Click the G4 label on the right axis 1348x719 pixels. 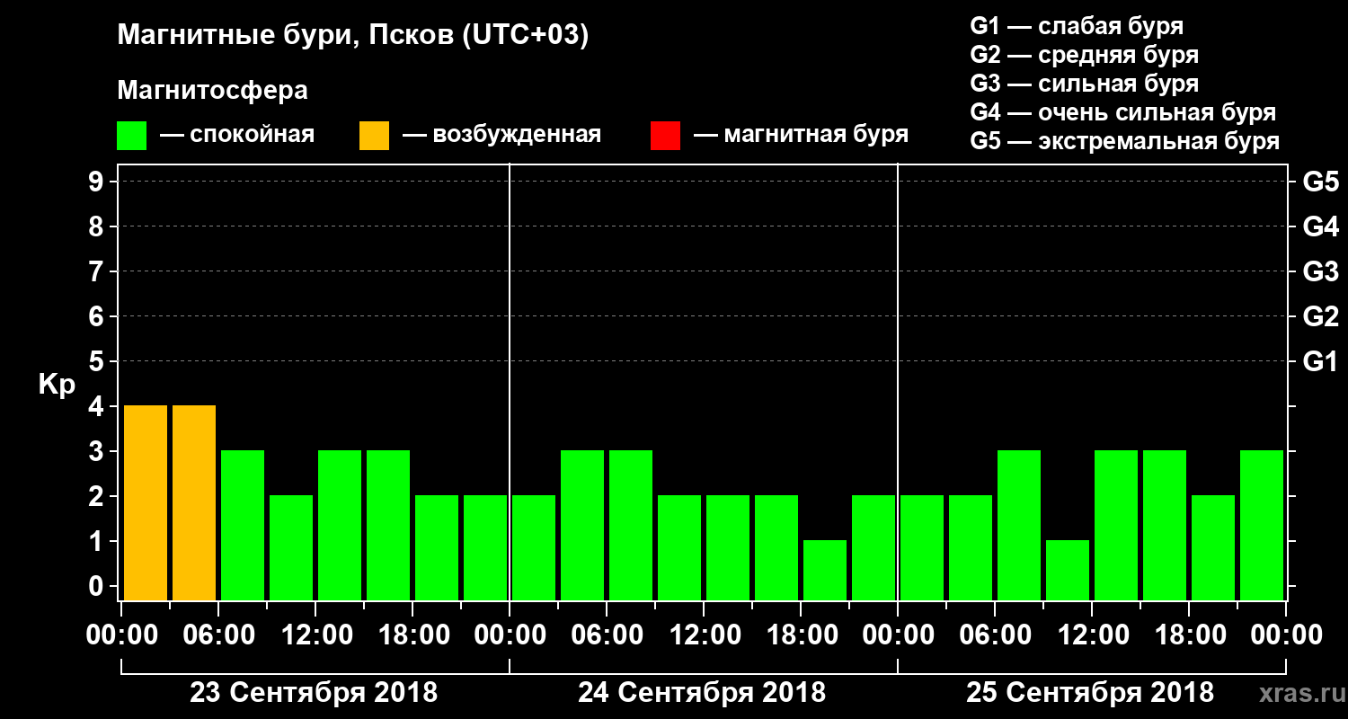pos(1320,226)
